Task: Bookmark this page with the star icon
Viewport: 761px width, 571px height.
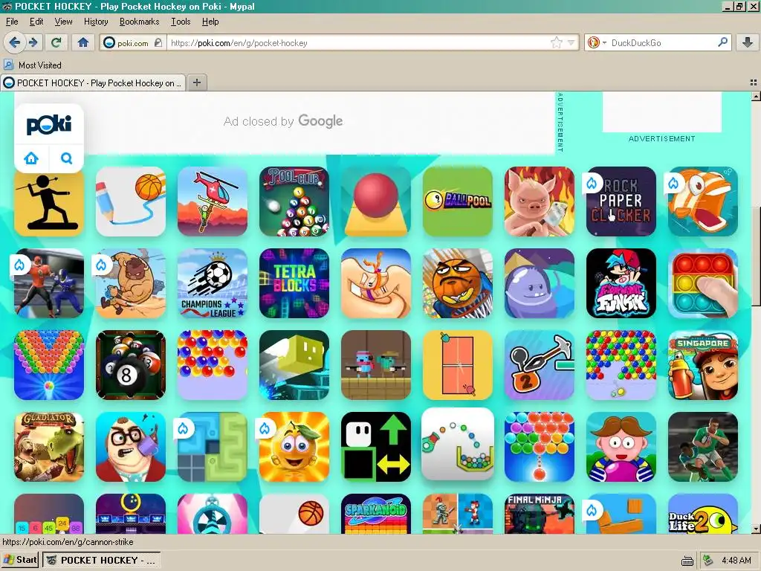Action: (556, 42)
